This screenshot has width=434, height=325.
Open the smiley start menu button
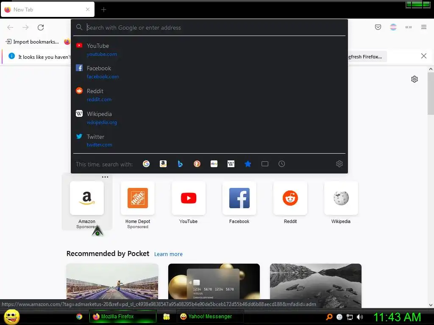(x=11, y=317)
